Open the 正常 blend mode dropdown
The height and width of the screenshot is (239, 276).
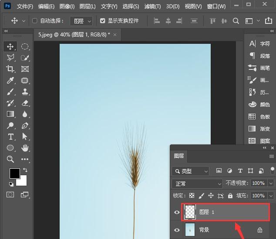click(197, 183)
